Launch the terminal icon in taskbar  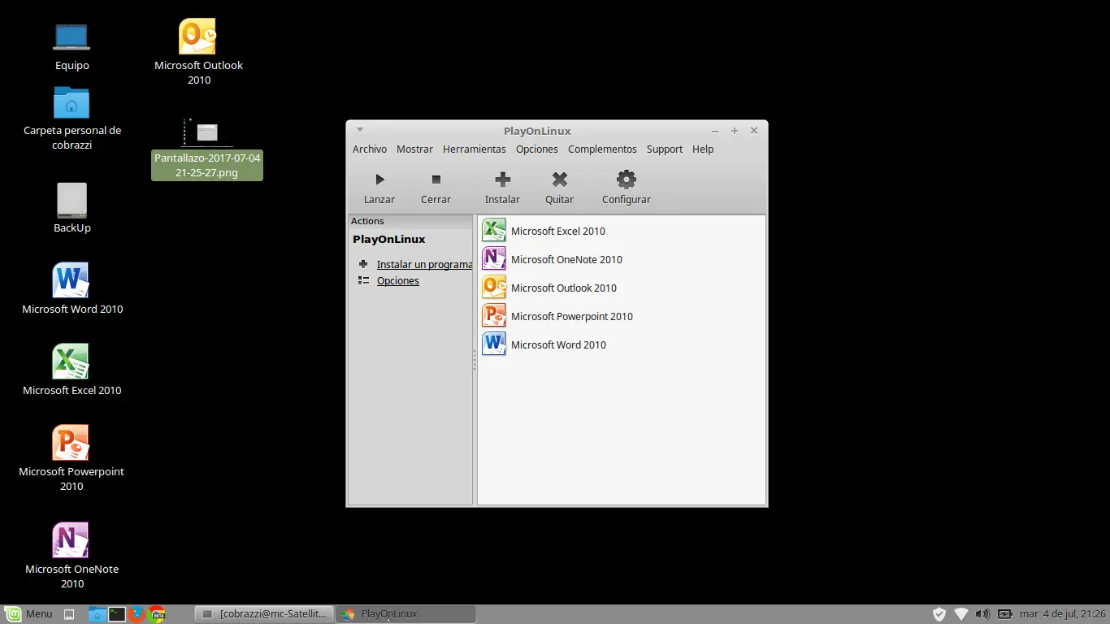point(117,614)
